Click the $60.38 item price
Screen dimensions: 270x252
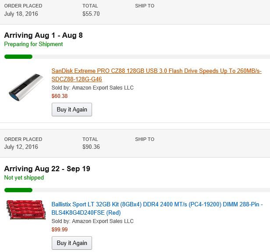[x=60, y=96]
